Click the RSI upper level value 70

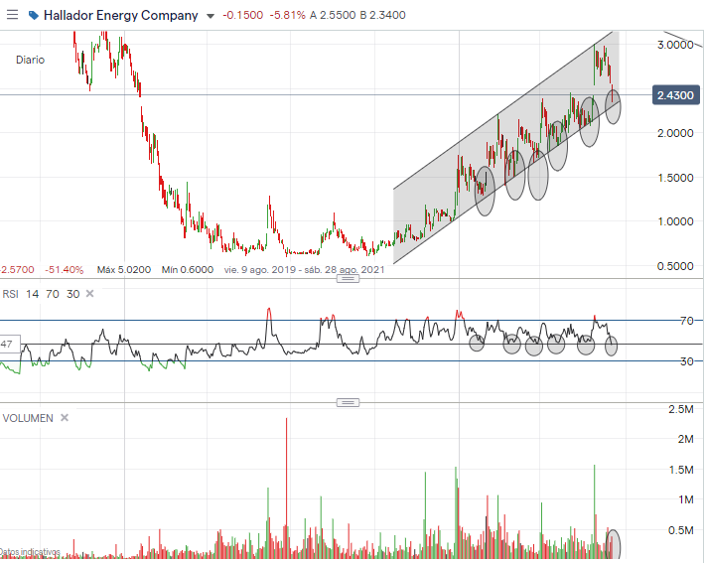(x=53, y=294)
